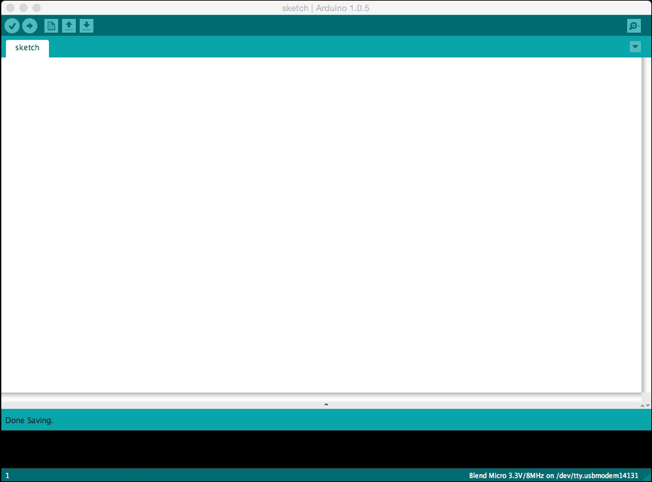
Task: Click the console collapse arrows at the divider's right end
Action: click(645, 405)
